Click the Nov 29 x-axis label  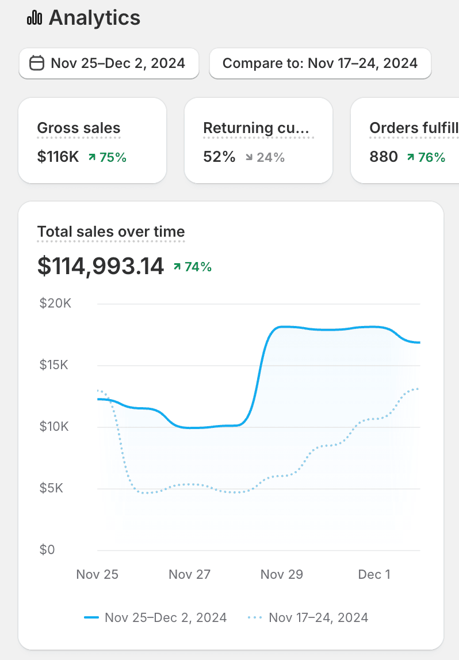click(x=282, y=574)
